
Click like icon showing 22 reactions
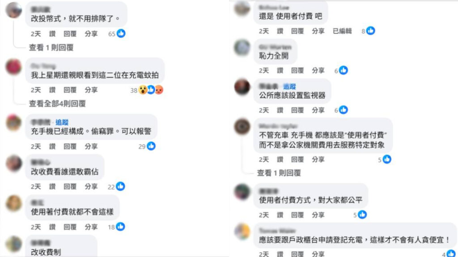click(120, 186)
